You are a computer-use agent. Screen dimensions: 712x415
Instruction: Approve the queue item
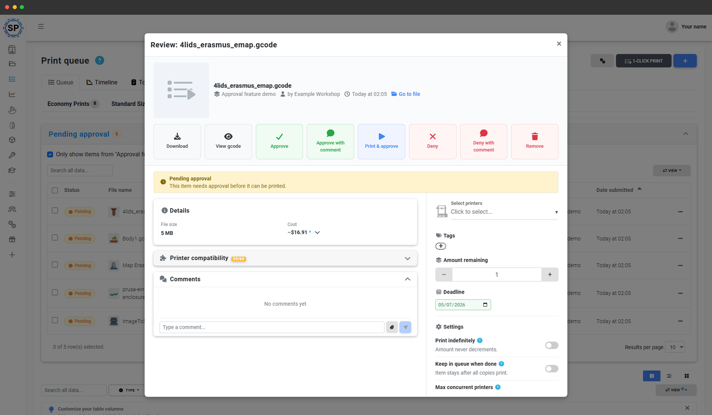(x=279, y=142)
